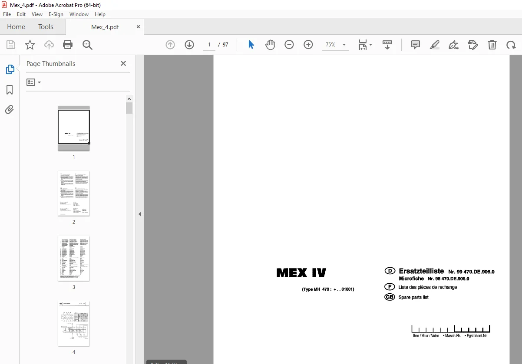Print the document
This screenshot has height=364, width=522.
[68, 45]
